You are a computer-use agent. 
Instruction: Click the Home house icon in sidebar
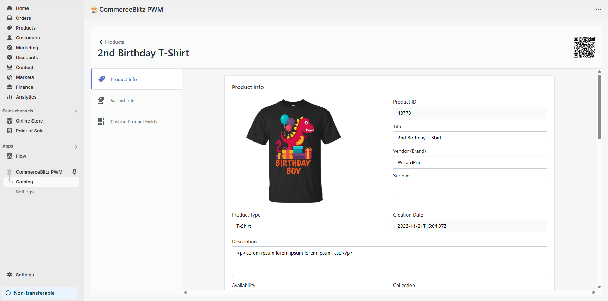(x=10, y=8)
